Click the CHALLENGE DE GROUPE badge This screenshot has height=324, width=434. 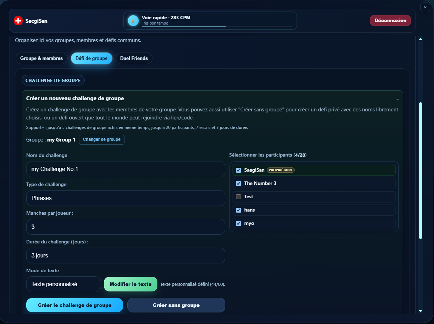53,80
